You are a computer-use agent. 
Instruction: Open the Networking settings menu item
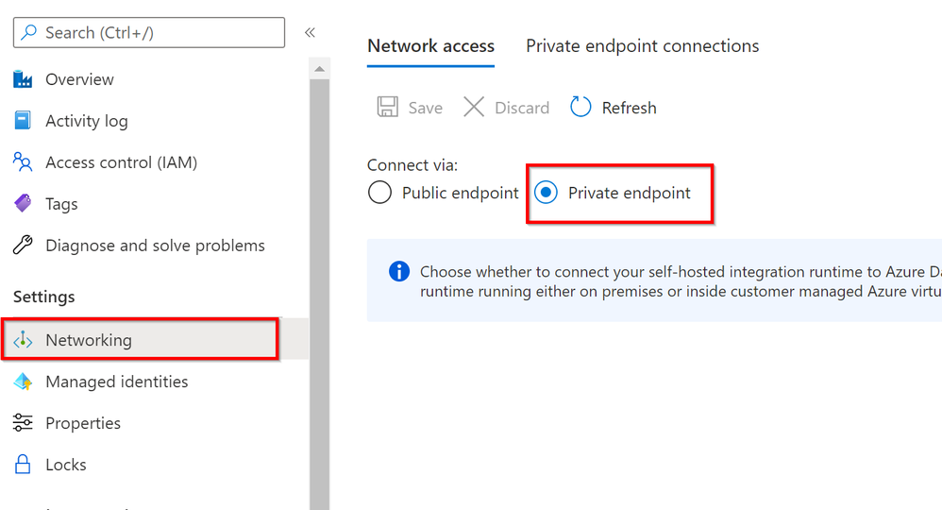tap(89, 340)
